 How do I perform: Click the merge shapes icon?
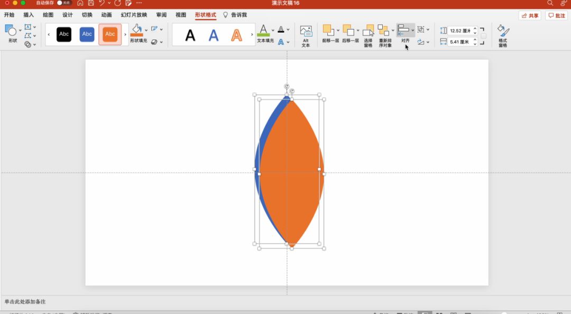click(x=27, y=44)
